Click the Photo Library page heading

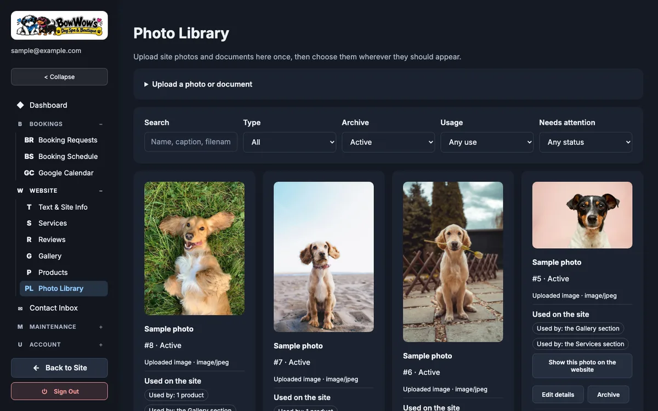pyautogui.click(x=181, y=33)
